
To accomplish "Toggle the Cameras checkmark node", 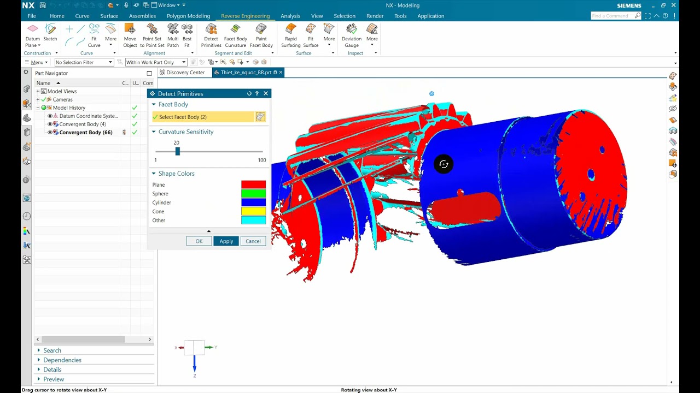I will (44, 99).
